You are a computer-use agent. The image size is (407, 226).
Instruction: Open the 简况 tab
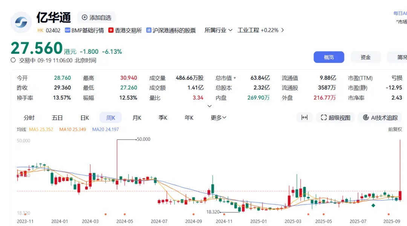[397, 57]
